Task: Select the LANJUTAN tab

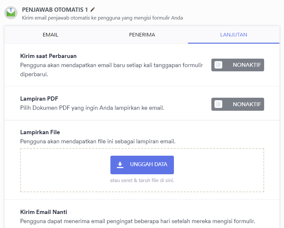Action: [234, 35]
